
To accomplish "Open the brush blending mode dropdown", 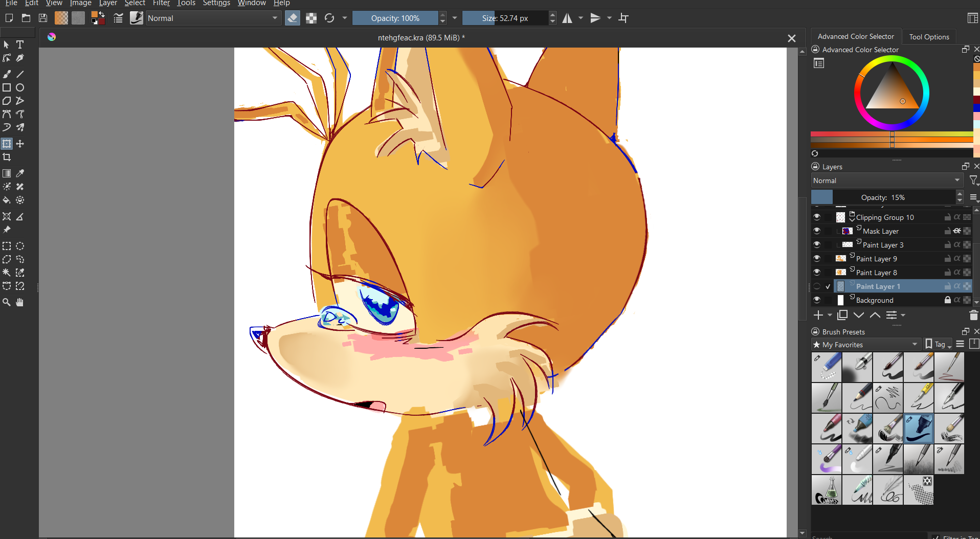I will 213,18.
